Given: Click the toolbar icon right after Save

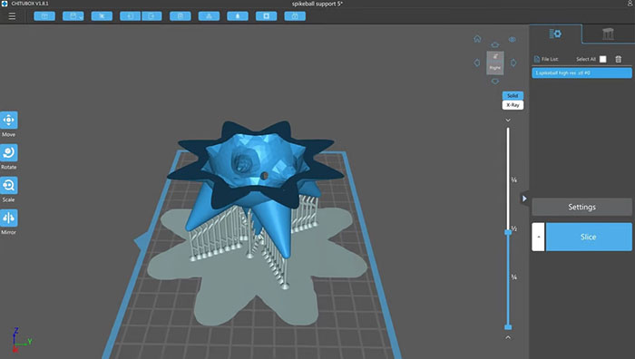Looking at the screenshot, I should 102,16.
